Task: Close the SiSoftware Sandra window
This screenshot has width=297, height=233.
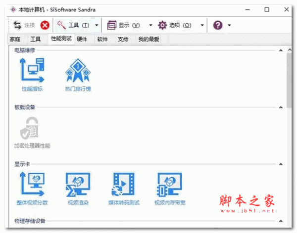Action: 287,9
